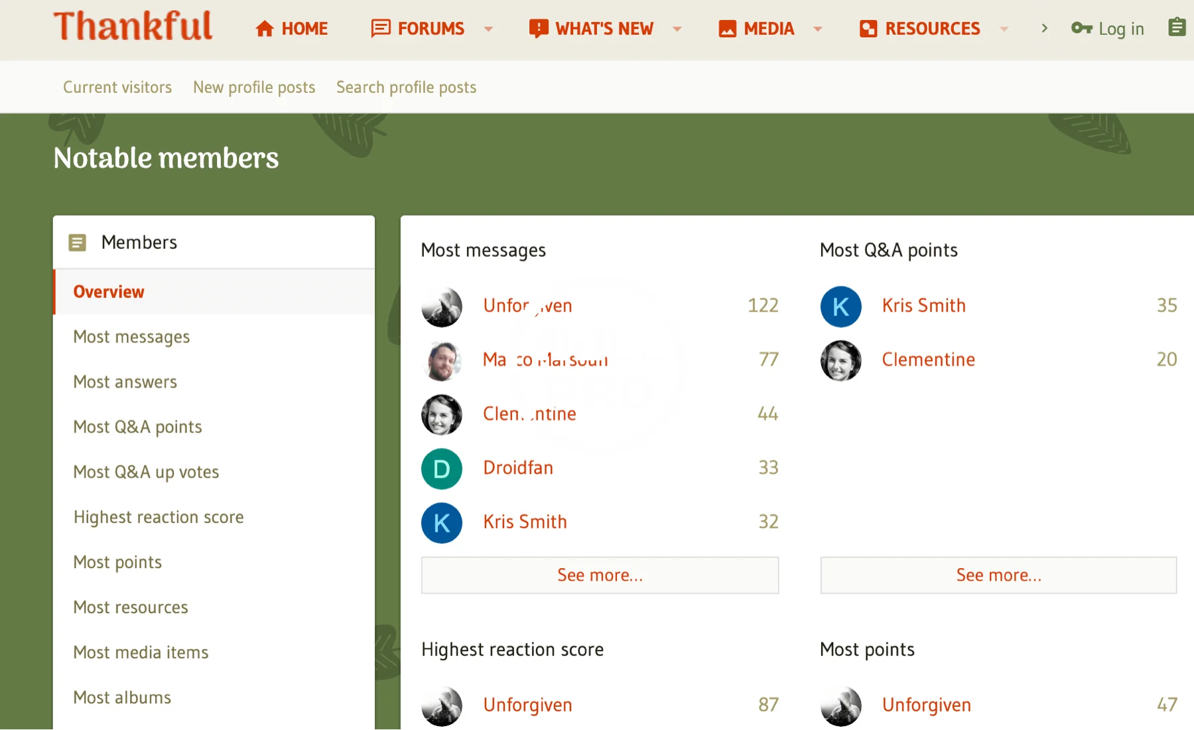The width and height of the screenshot is (1194, 730).
Task: Click the clipboard register icon
Action: 1177,27
